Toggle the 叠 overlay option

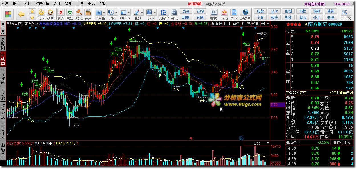pos(243,24)
